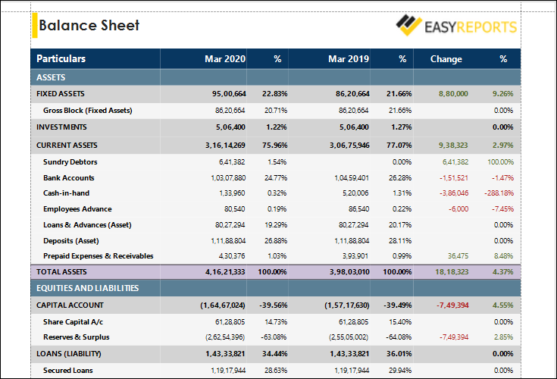The image size is (557, 379).
Task: Select Gross Block (Fixed Assets) row
Action: [87, 111]
